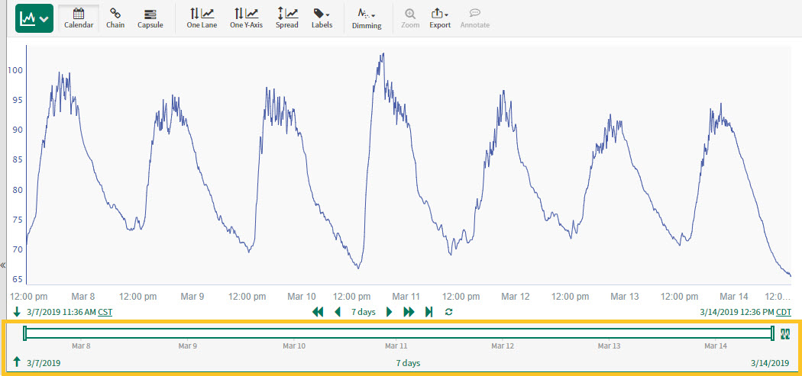802x376 pixels.
Task: Click the 7 days duration text
Action: tap(363, 312)
